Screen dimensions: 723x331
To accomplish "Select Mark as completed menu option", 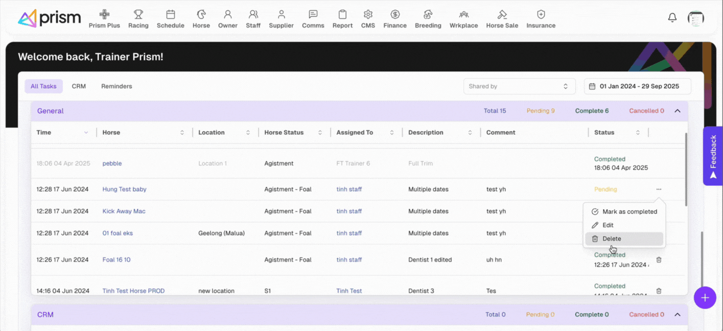I will (624, 212).
